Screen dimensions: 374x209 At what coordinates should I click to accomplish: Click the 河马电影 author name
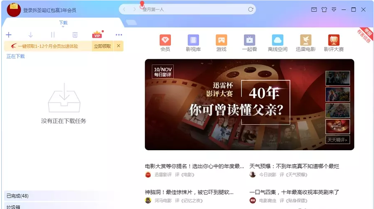pos(163,201)
